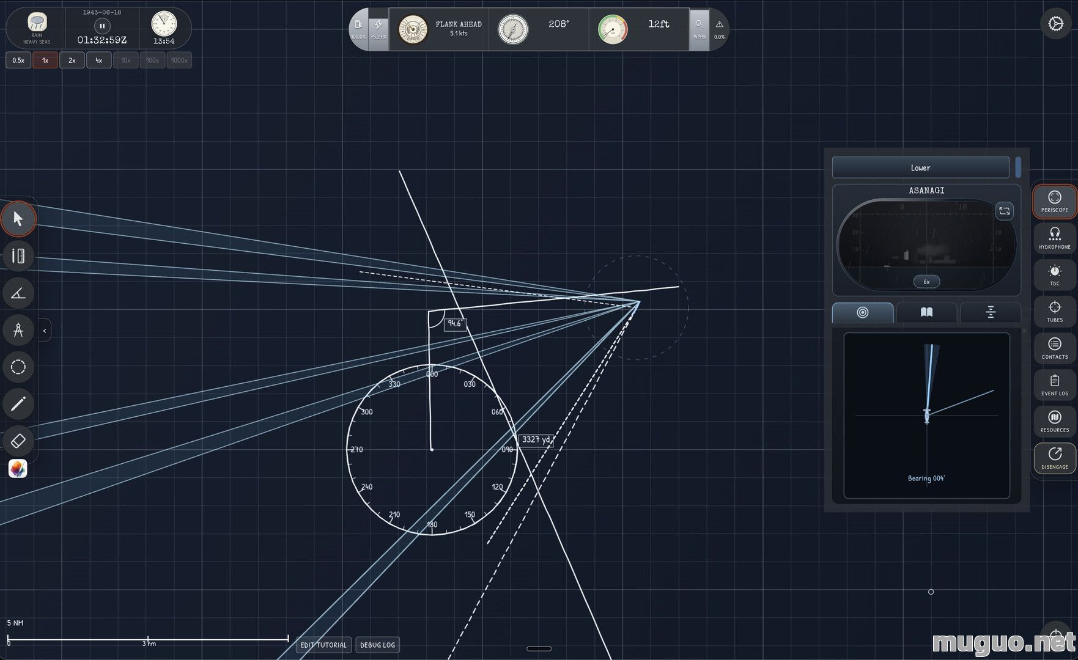Click the rain weather icon
Viewport: 1078px width, 660px height.
coord(37,23)
